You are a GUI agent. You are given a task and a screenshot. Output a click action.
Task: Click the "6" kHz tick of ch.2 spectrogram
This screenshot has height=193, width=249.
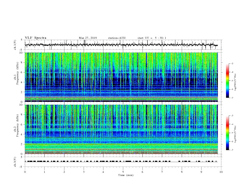coord(22,125)
